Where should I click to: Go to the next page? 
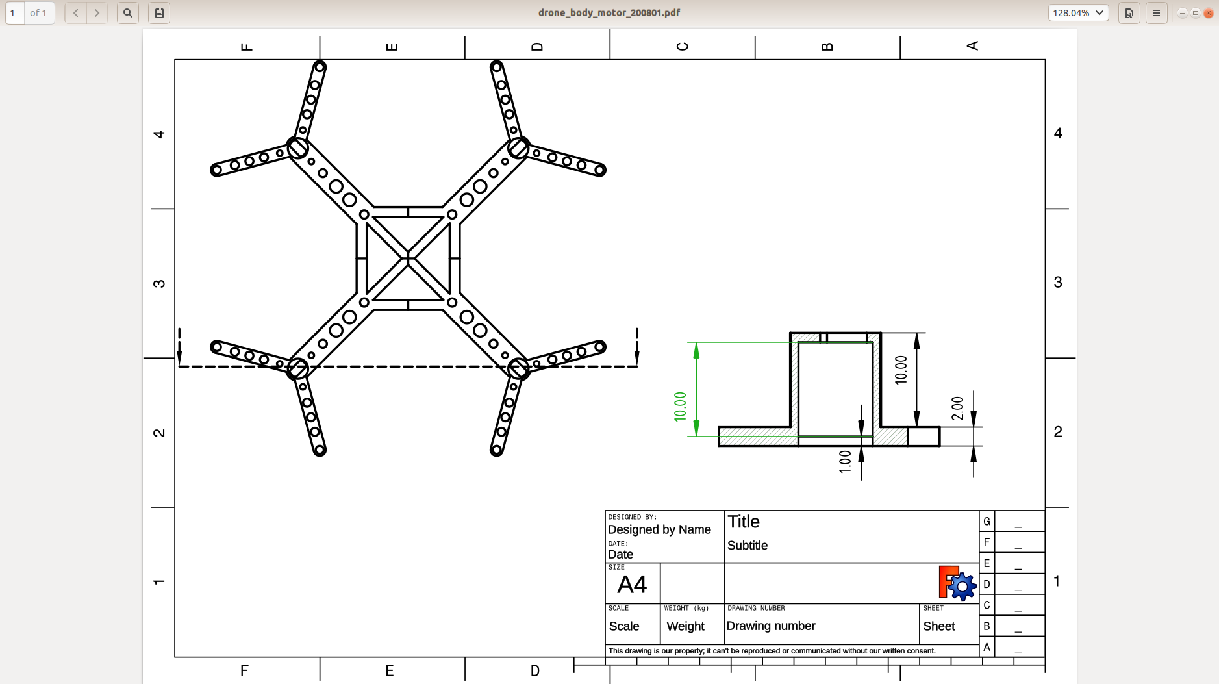click(x=97, y=13)
